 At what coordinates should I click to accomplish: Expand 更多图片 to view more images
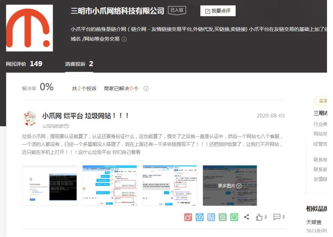(229, 186)
